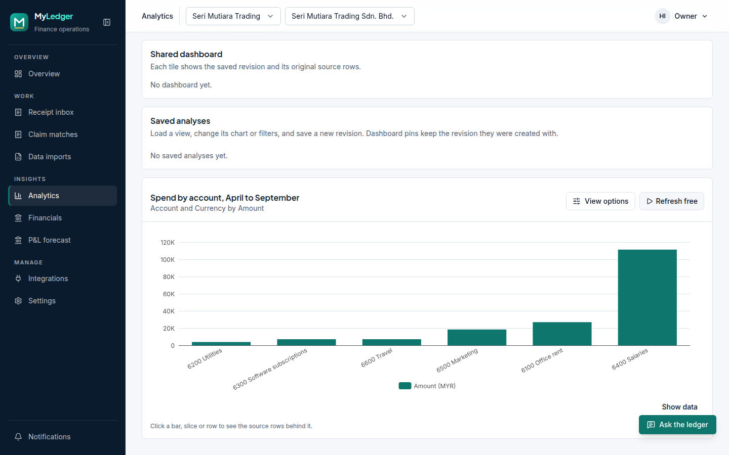Image resolution: width=729 pixels, height=455 pixels.
Task: Click the sliders icon in View options
Action: (x=577, y=201)
